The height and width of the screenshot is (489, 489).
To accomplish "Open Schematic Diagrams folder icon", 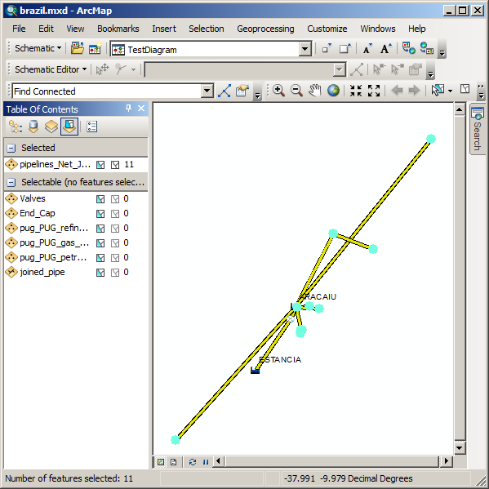I will point(78,49).
